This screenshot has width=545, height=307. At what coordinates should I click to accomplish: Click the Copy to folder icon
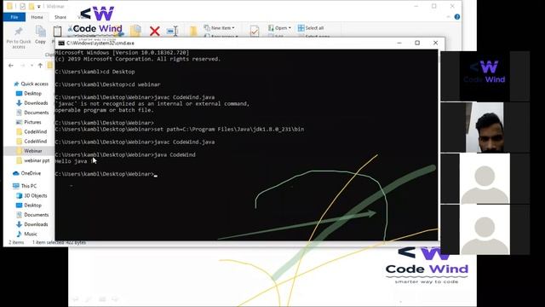click(x=135, y=31)
